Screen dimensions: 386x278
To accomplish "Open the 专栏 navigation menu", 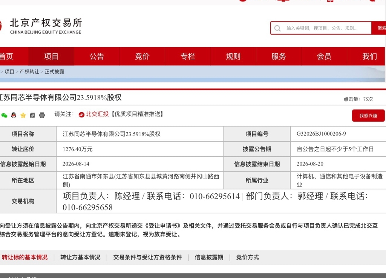I will (x=188, y=56).
